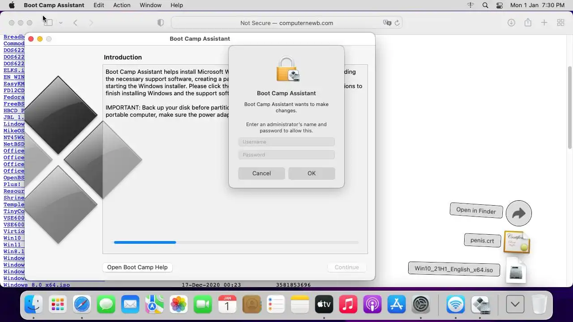Open Maps from the Dock
Viewport: 573px width, 322px height.
click(x=154, y=305)
